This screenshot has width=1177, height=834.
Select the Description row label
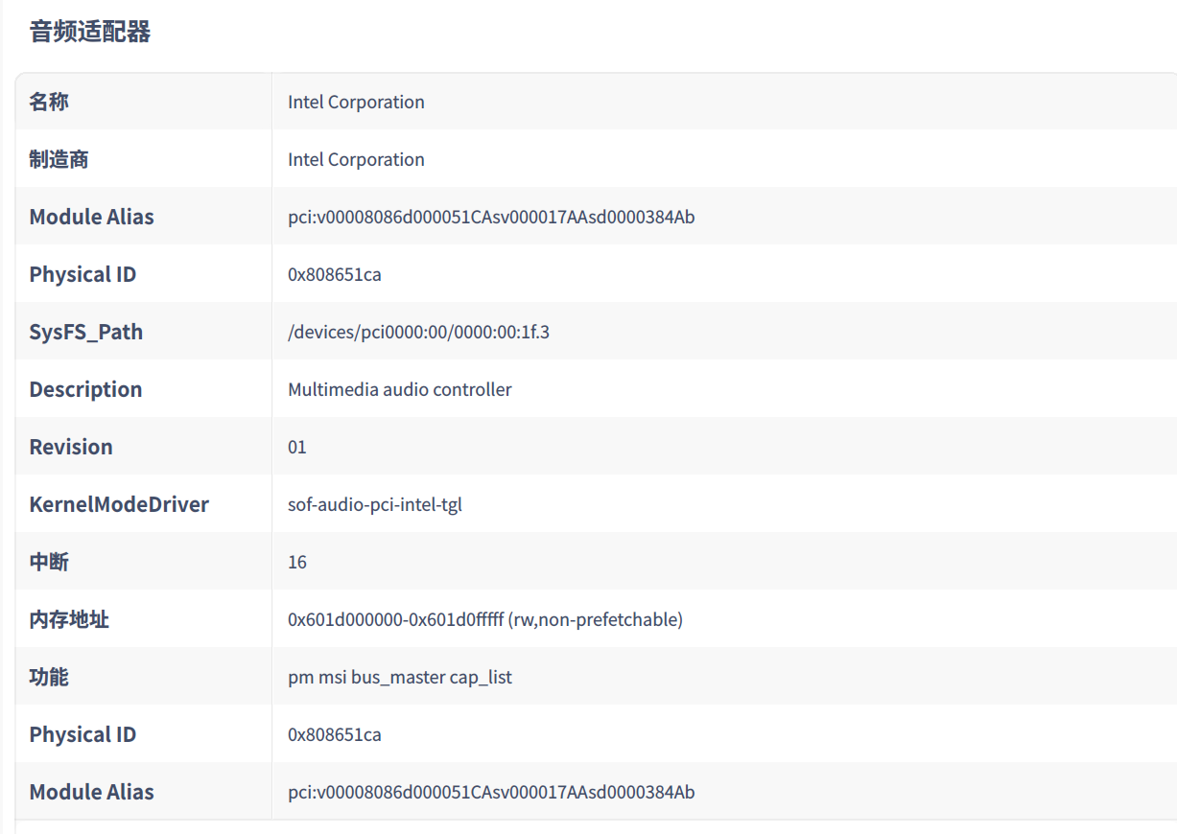click(85, 389)
